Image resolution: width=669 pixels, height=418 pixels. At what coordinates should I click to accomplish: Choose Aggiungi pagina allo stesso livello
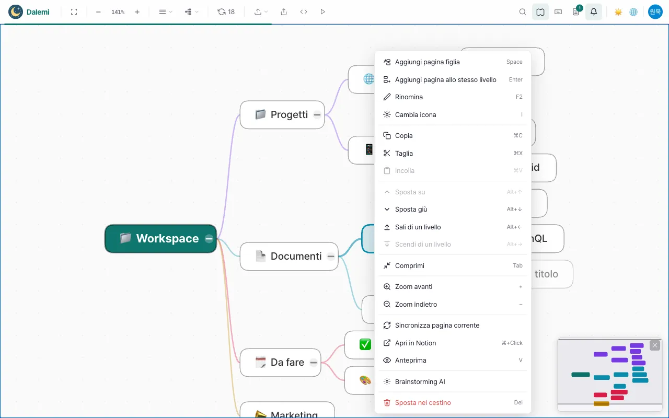(x=453, y=79)
